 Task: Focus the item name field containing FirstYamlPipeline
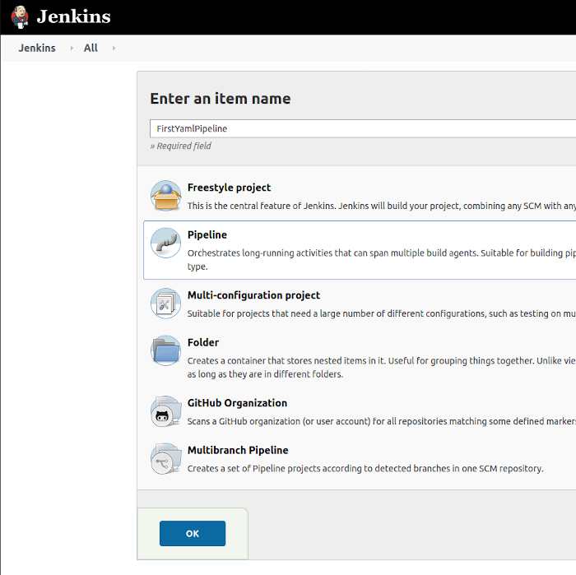tap(363, 128)
